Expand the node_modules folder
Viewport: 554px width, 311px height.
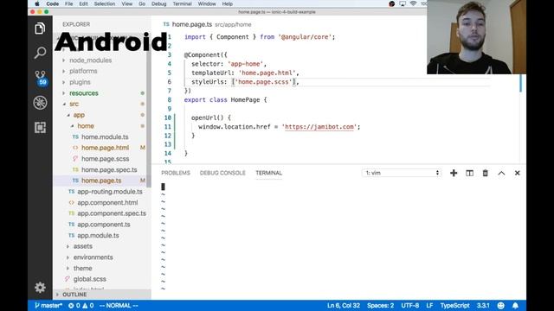coord(90,60)
